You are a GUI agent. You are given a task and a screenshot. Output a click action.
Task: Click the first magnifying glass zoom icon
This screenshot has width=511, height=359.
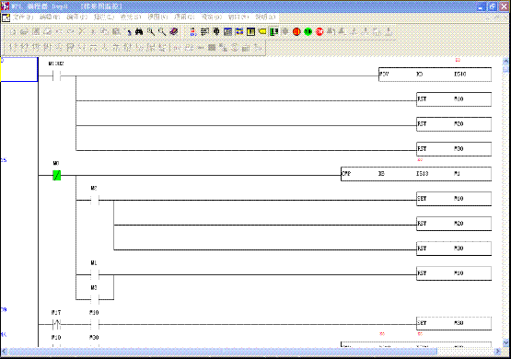tap(151, 31)
